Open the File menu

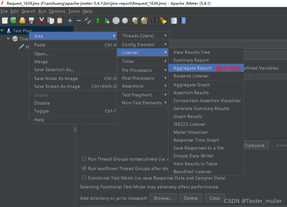coord(4,11)
